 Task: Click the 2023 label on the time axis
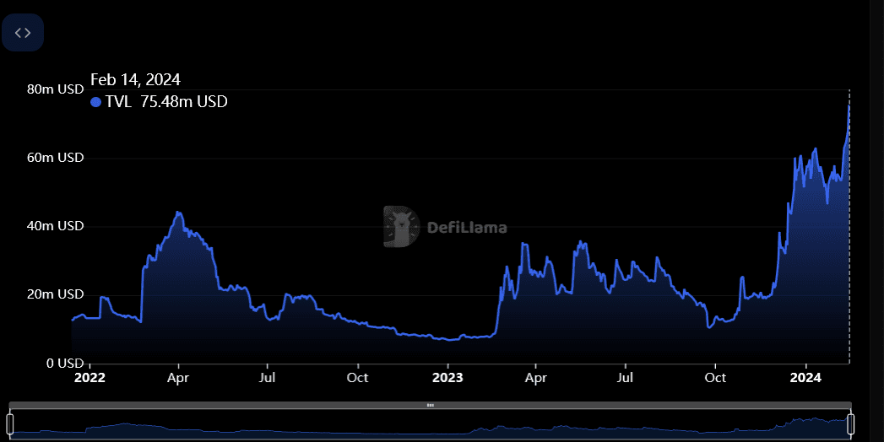point(447,377)
